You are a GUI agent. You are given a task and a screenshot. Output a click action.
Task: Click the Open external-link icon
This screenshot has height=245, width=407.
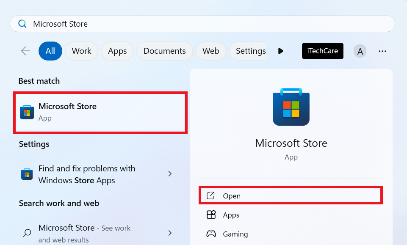click(211, 195)
